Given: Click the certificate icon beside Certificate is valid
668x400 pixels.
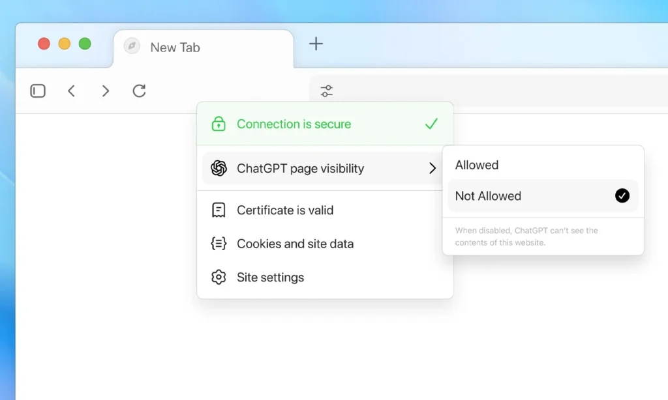Looking at the screenshot, I should pos(219,210).
